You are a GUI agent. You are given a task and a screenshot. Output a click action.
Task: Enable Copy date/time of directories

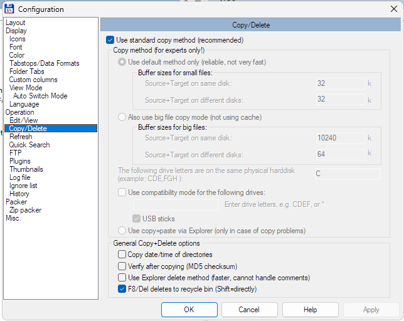coord(122,255)
